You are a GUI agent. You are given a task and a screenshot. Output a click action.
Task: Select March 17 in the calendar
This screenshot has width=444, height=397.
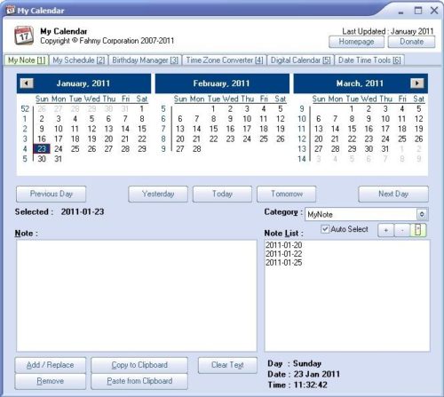(385, 129)
